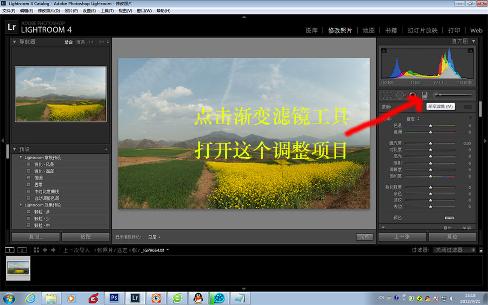Viewport: 488px width, 305px height.
Task: Open the 颜色 color swatch
Action: pos(449,218)
